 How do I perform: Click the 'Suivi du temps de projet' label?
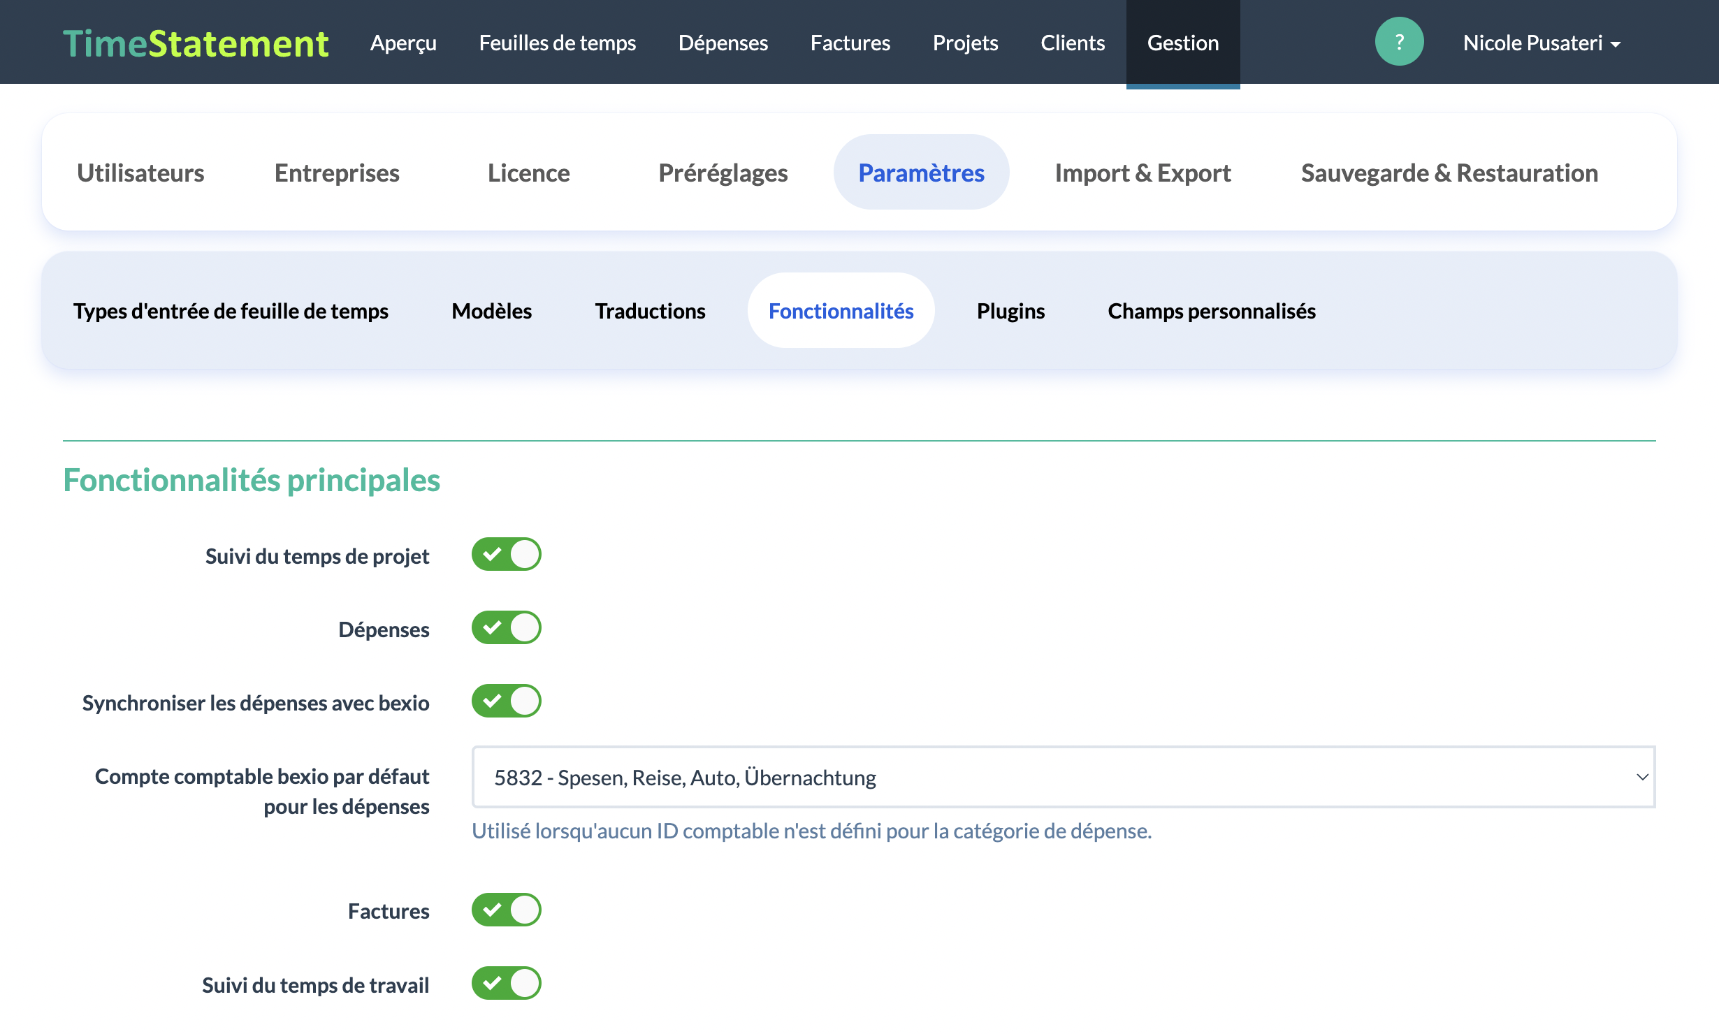coord(317,556)
